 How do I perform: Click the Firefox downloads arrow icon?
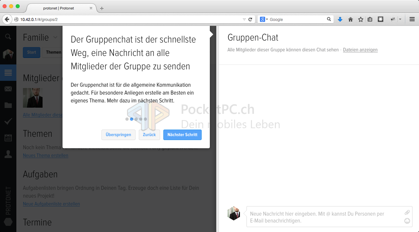coord(340,20)
